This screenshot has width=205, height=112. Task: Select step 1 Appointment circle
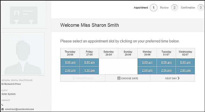pos(154,8)
